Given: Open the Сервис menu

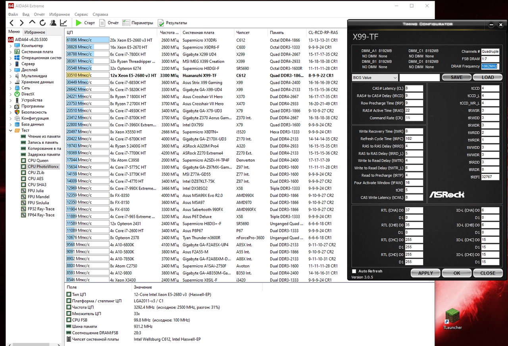Looking at the screenshot, I should [81, 14].
